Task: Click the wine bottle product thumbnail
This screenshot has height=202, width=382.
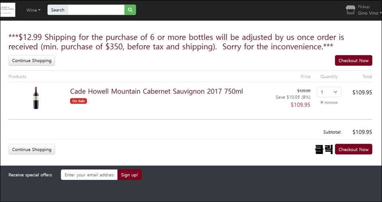Action: click(36, 98)
